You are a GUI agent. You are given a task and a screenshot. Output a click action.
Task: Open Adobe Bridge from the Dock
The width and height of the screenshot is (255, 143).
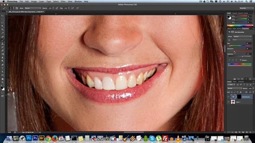41,138
